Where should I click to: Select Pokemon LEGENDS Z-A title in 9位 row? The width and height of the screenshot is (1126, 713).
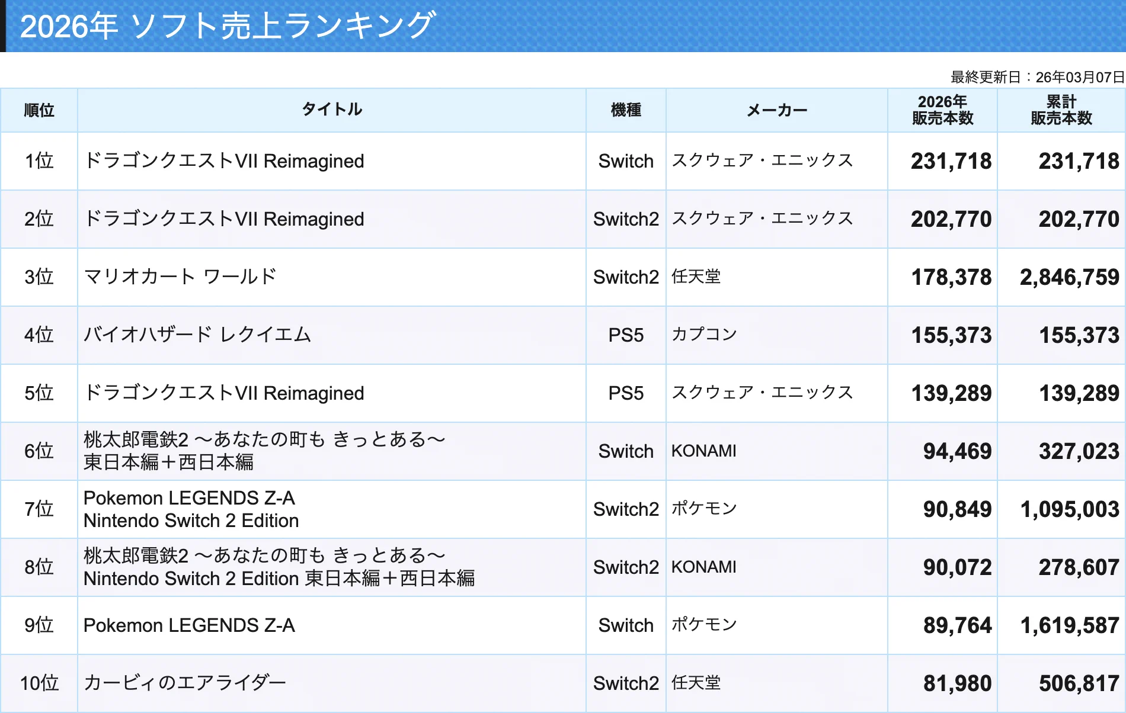pos(189,625)
